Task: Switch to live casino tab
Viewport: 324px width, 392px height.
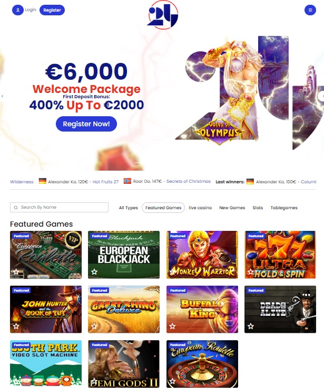Action: click(x=200, y=208)
